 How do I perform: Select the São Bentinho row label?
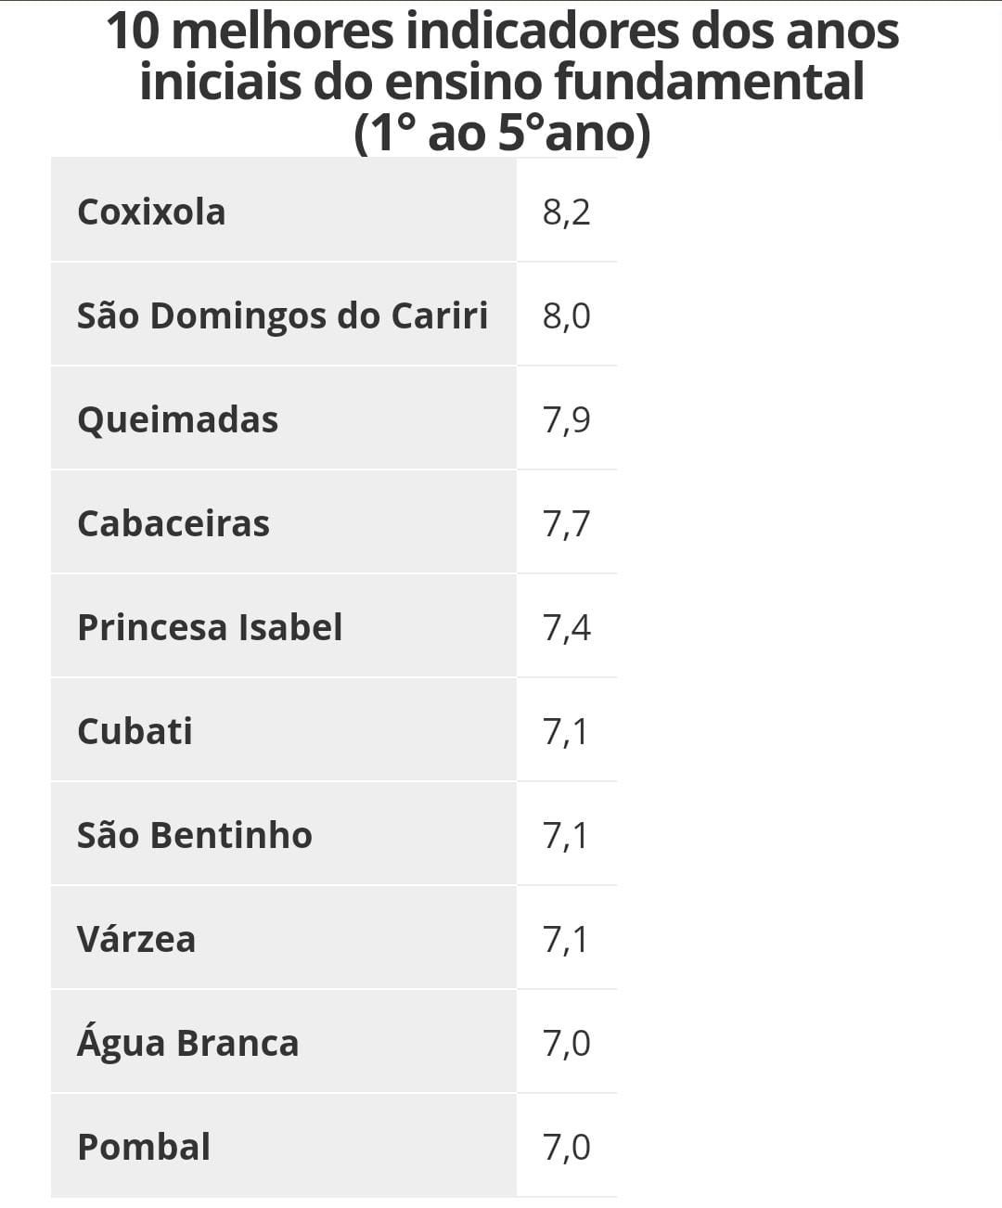tap(195, 836)
